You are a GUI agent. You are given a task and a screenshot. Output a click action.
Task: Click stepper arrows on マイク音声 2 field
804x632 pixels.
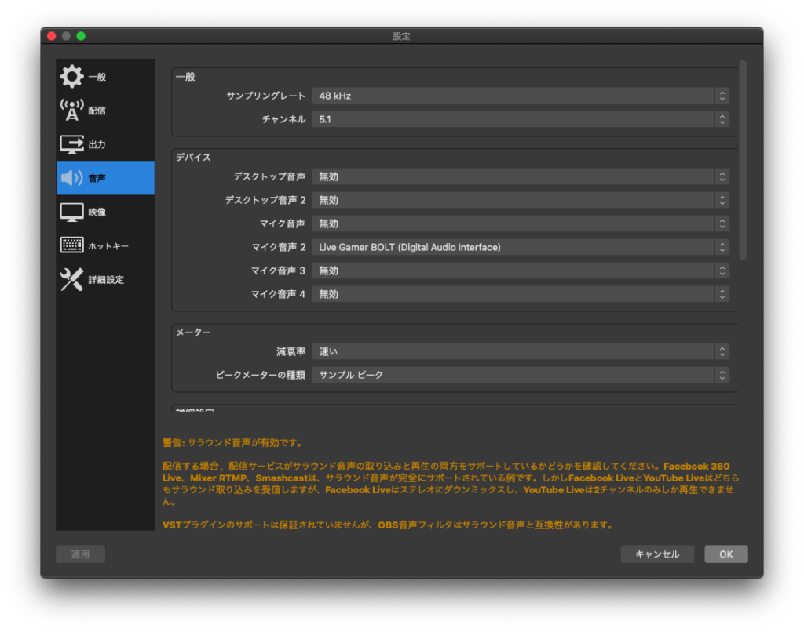tap(722, 247)
